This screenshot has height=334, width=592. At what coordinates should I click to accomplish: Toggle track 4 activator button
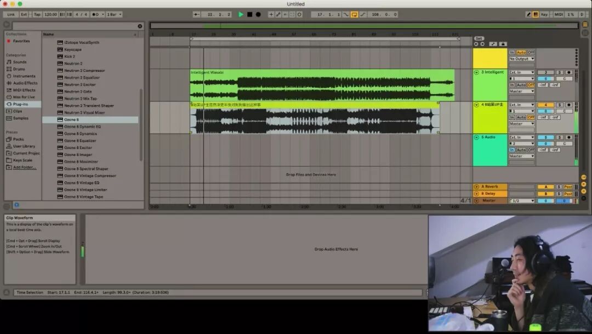pos(545,105)
